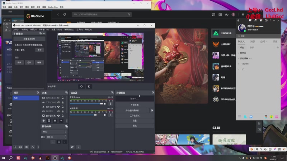Open virtual camera settings gear
The width and height of the screenshot is (287, 161).
(152, 111)
